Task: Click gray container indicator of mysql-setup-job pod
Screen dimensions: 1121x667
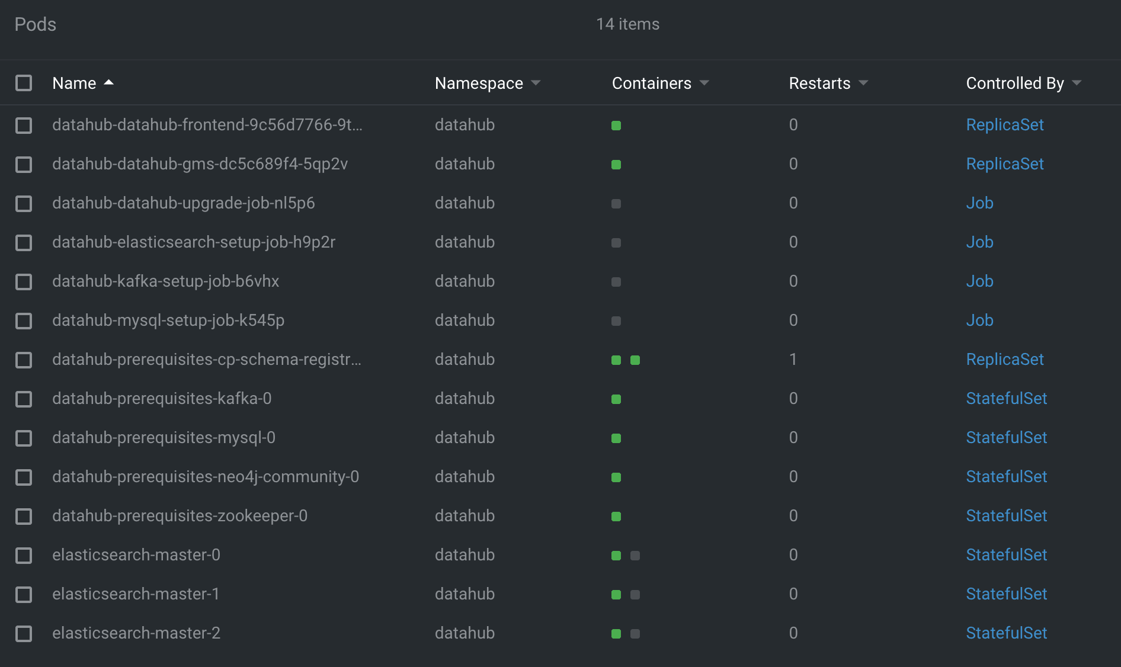Action: pyautogui.click(x=616, y=320)
